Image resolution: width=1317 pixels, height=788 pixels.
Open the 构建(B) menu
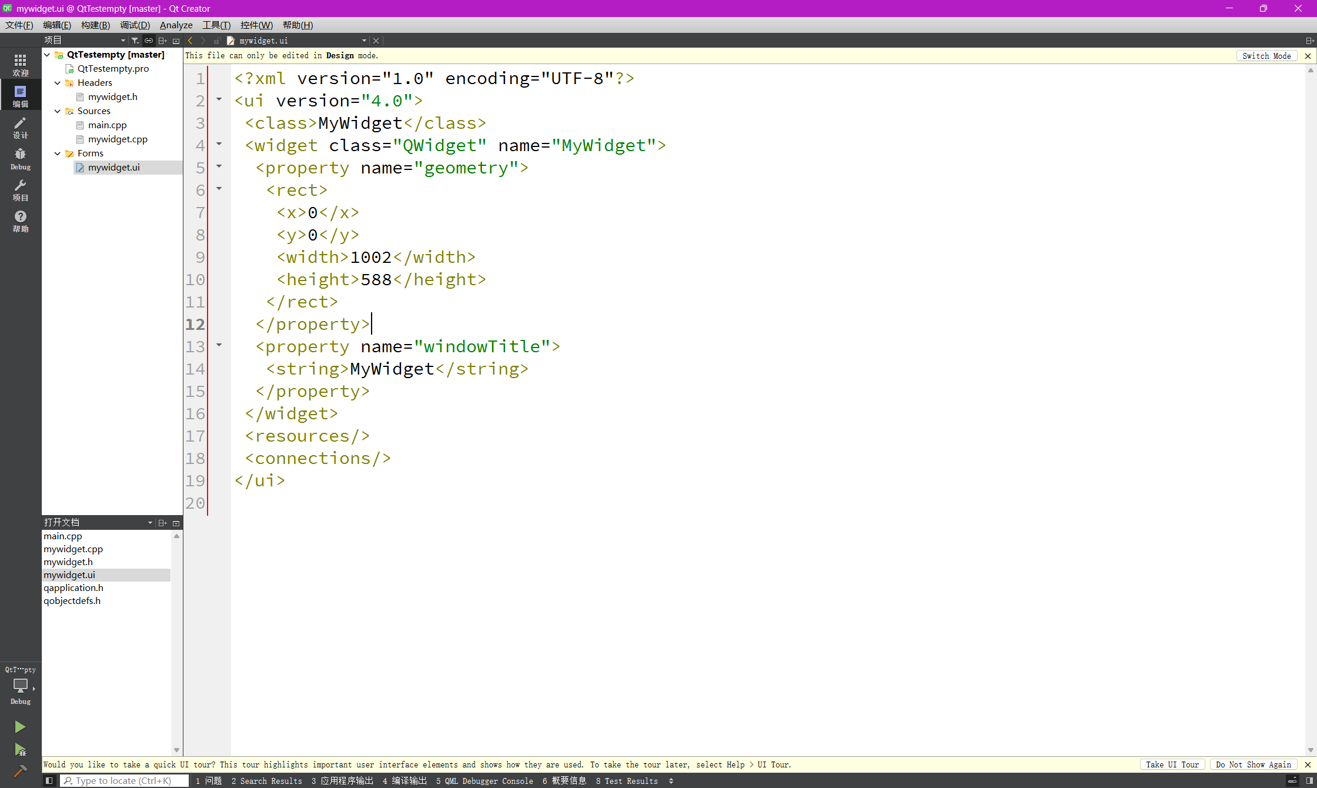(x=95, y=25)
